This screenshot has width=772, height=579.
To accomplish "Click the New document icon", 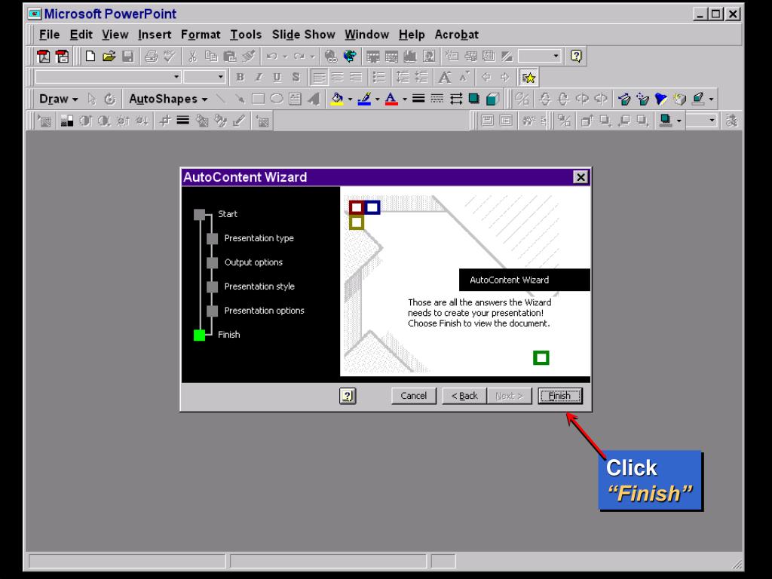I will [90, 56].
